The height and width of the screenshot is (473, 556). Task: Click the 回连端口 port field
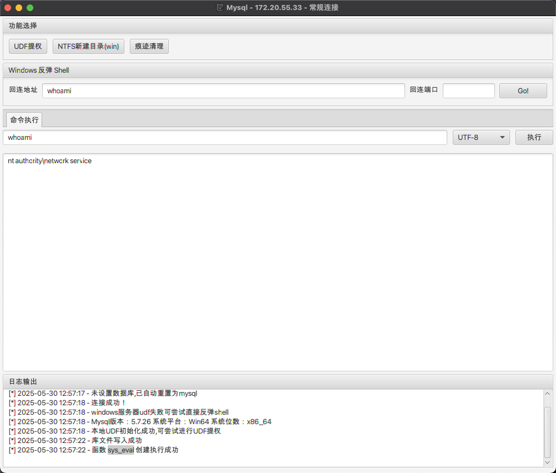click(x=468, y=91)
